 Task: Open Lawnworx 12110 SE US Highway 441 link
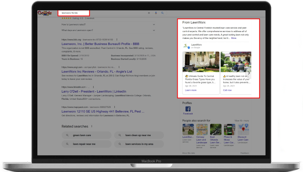click(103, 111)
